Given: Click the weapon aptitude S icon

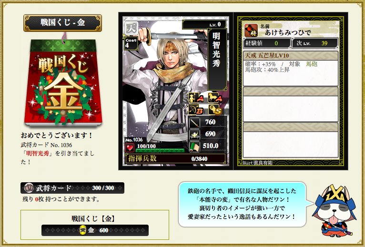Looking at the screenshot, I should coord(215,109).
